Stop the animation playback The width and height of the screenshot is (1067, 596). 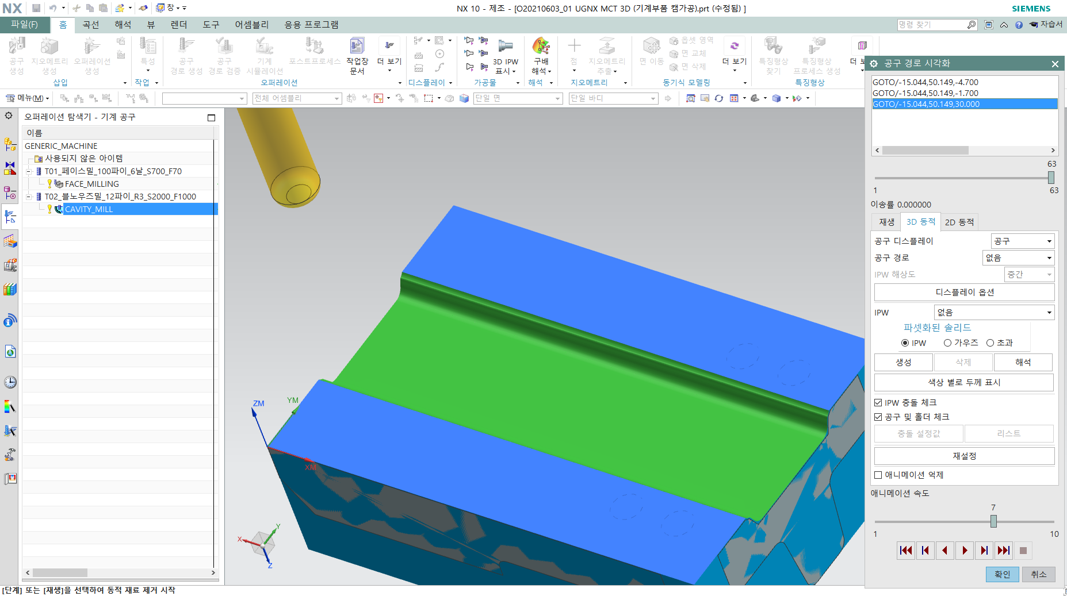(1023, 551)
